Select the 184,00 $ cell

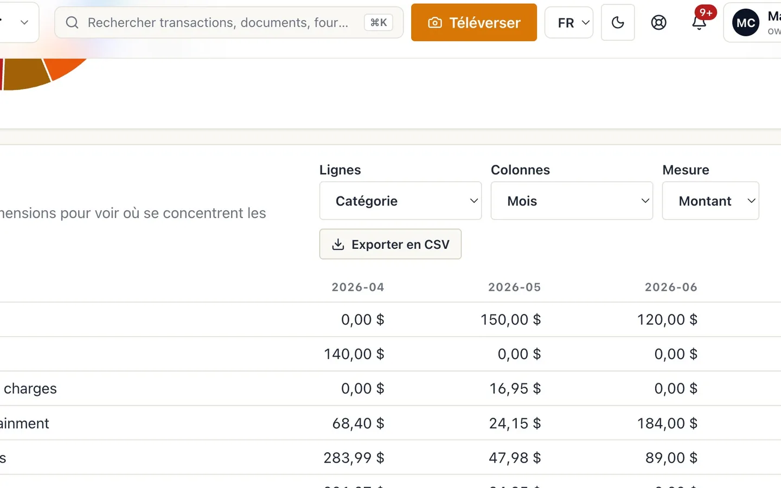[667, 423]
